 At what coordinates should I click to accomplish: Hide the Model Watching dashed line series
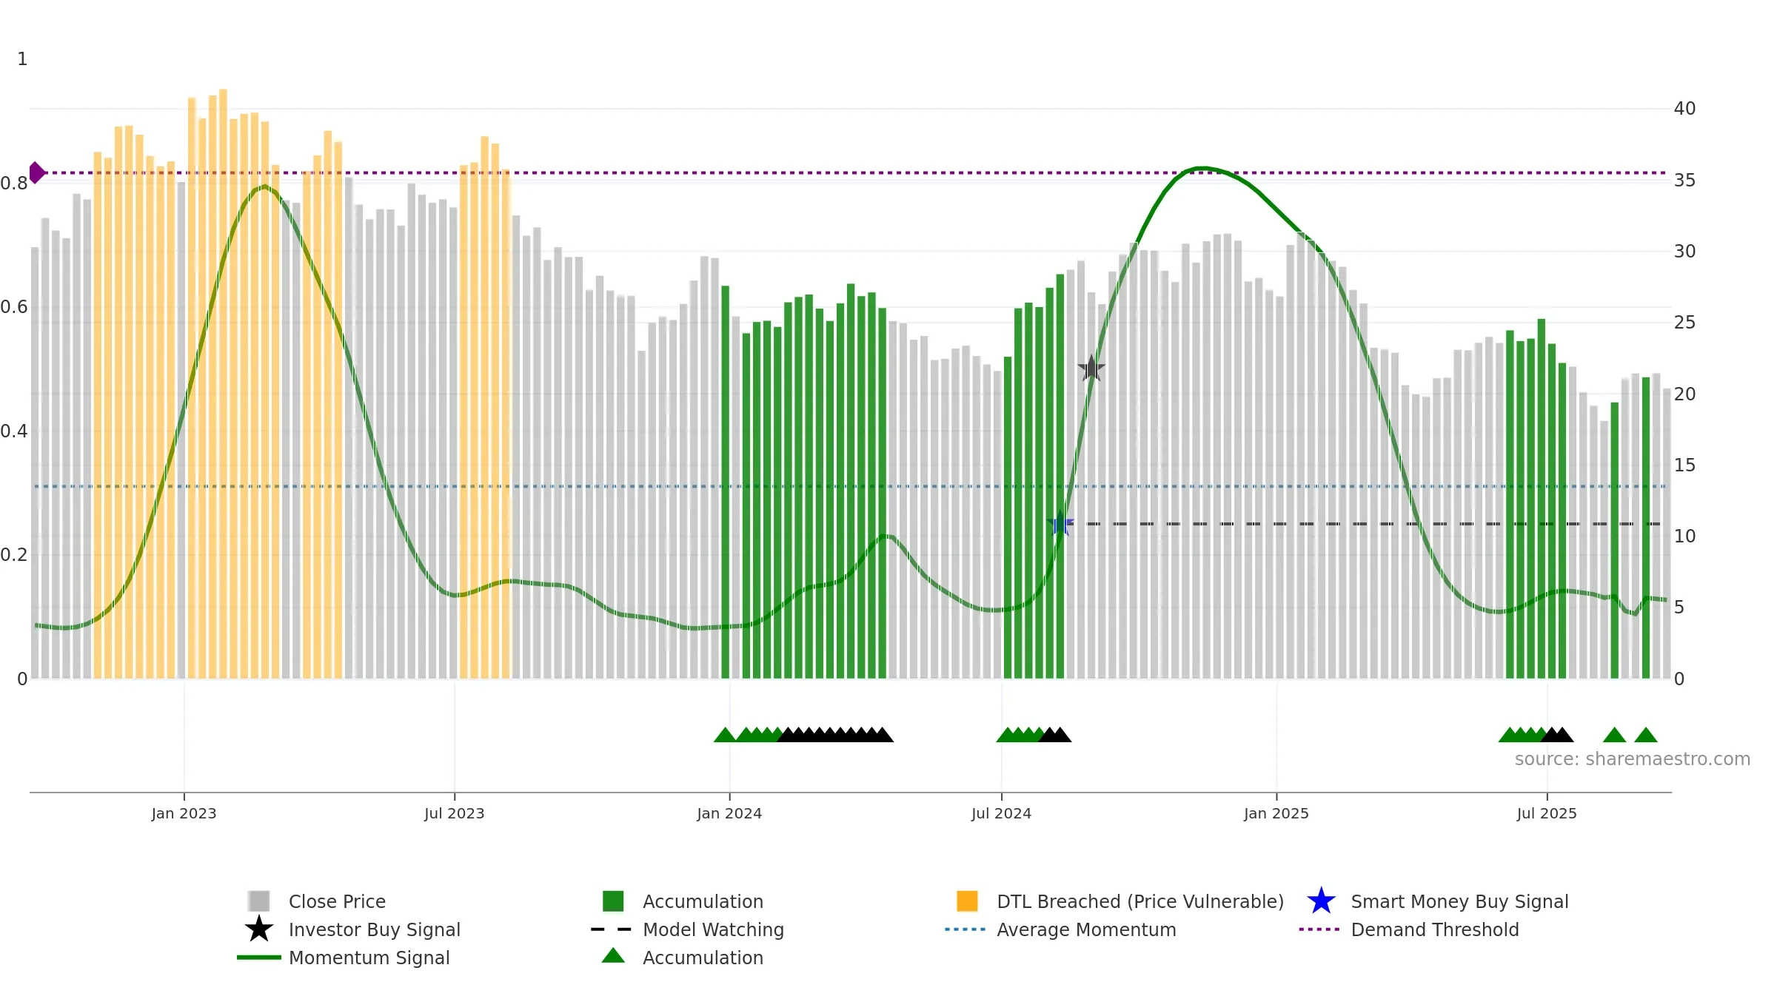(713, 929)
